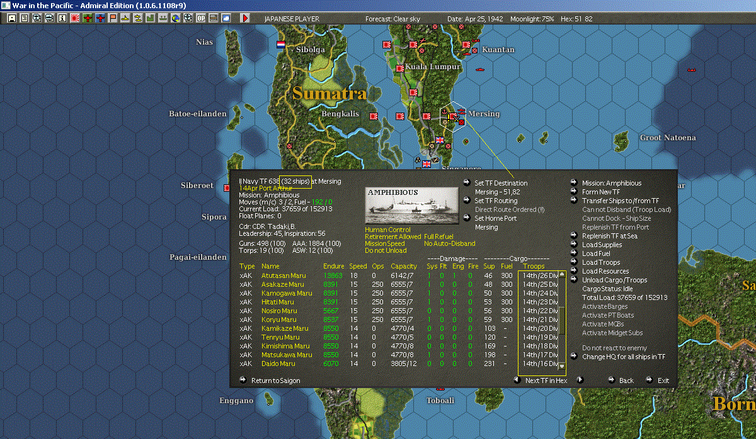The image size is (756, 439).
Task: Click red plane on blue background icon
Action: pyautogui.click(x=100, y=18)
